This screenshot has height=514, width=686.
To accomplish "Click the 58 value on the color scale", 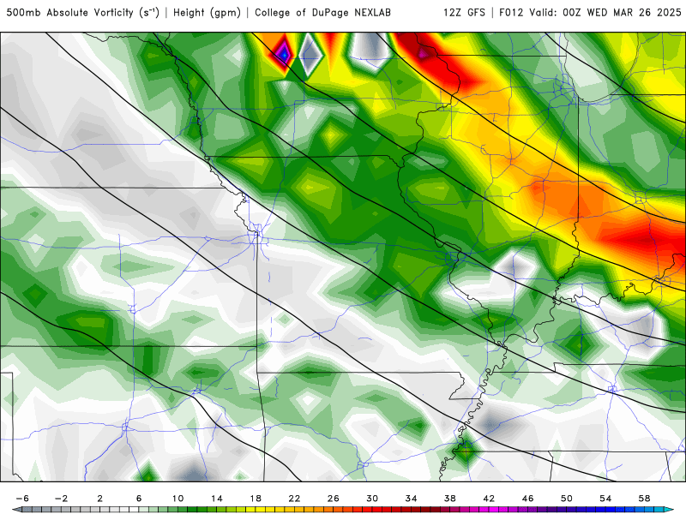I will pos(645,499).
